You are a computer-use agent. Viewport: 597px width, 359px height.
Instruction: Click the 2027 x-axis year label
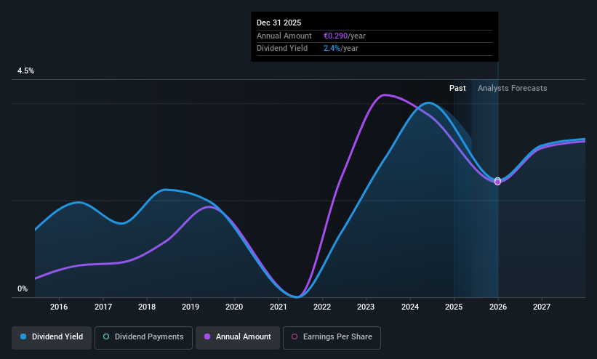[x=542, y=307]
